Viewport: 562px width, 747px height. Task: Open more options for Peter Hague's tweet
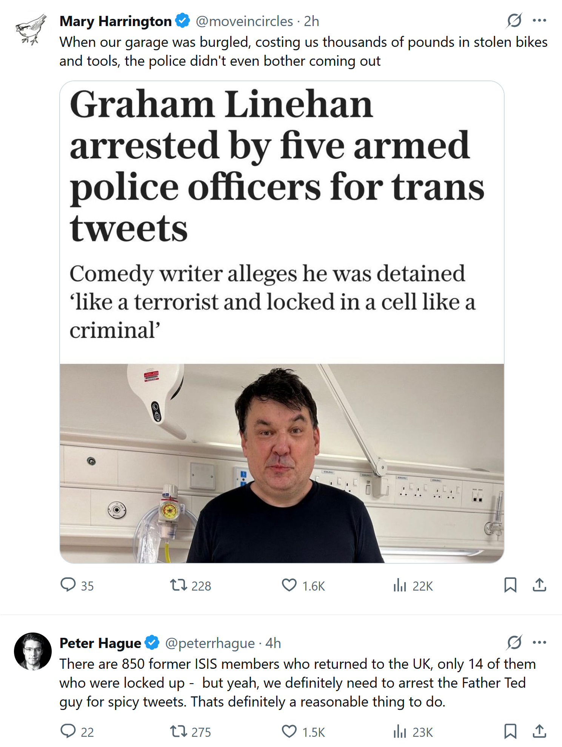539,642
